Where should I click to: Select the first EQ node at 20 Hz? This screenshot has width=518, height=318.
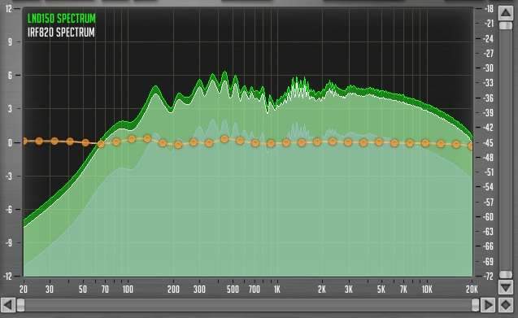[24, 142]
